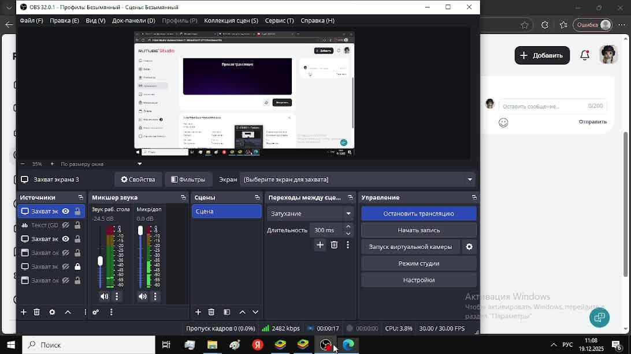This screenshot has height=354, width=631.
Task: Open preview scaling dropdown По размеру окна
Action: (x=101, y=164)
